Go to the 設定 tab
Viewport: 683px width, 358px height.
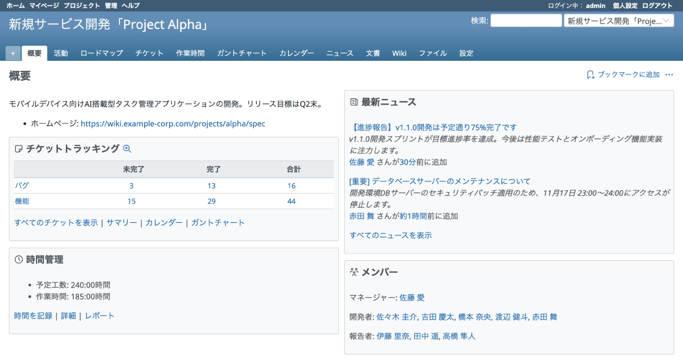[x=466, y=53]
